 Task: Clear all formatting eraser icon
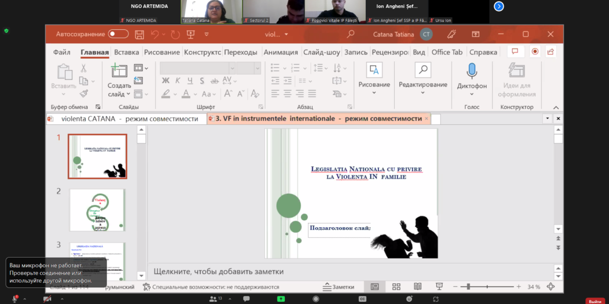[x=255, y=93]
